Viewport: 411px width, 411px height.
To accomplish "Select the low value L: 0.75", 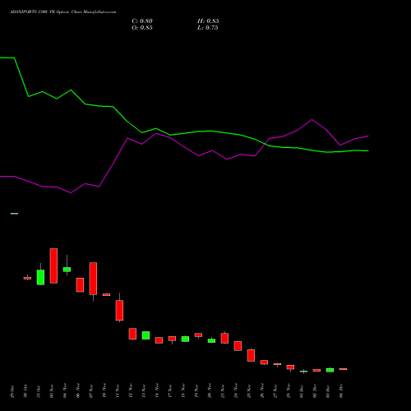I will tap(208, 28).
